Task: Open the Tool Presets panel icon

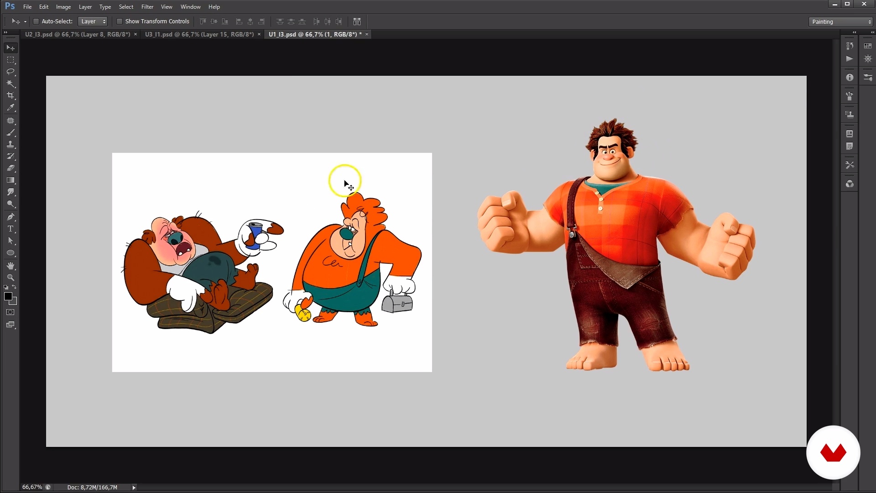Action: [850, 165]
